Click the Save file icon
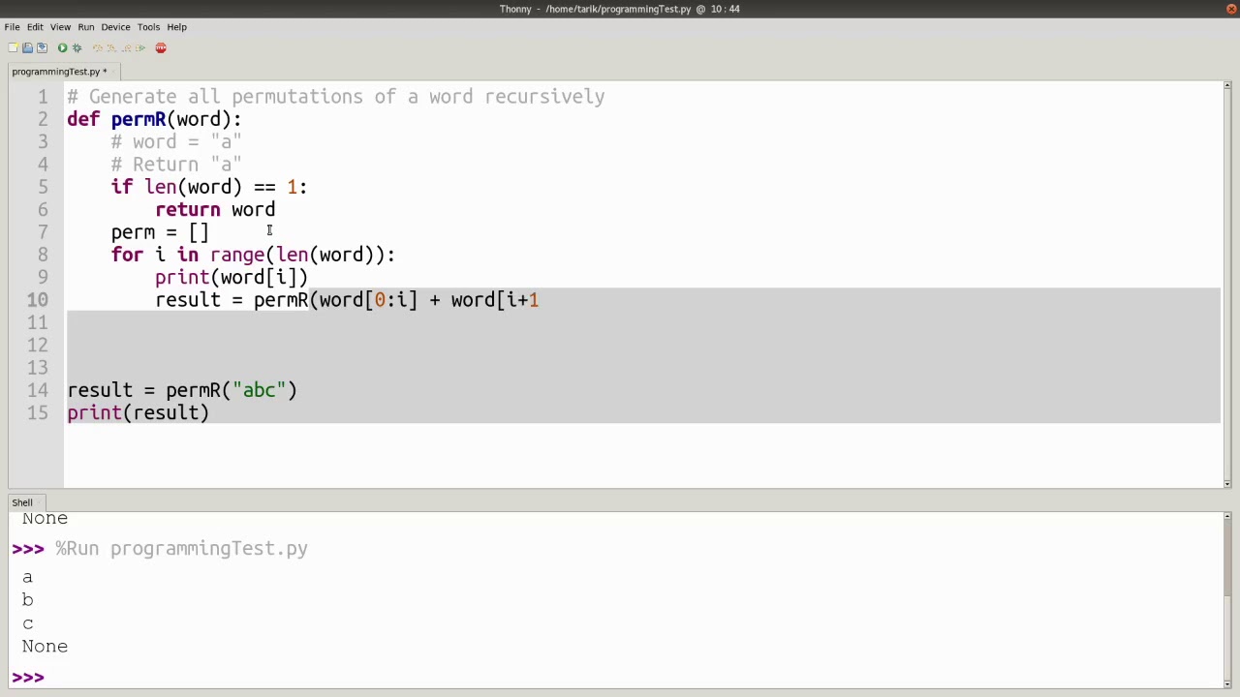Screen dimensions: 1240x697 [42, 47]
